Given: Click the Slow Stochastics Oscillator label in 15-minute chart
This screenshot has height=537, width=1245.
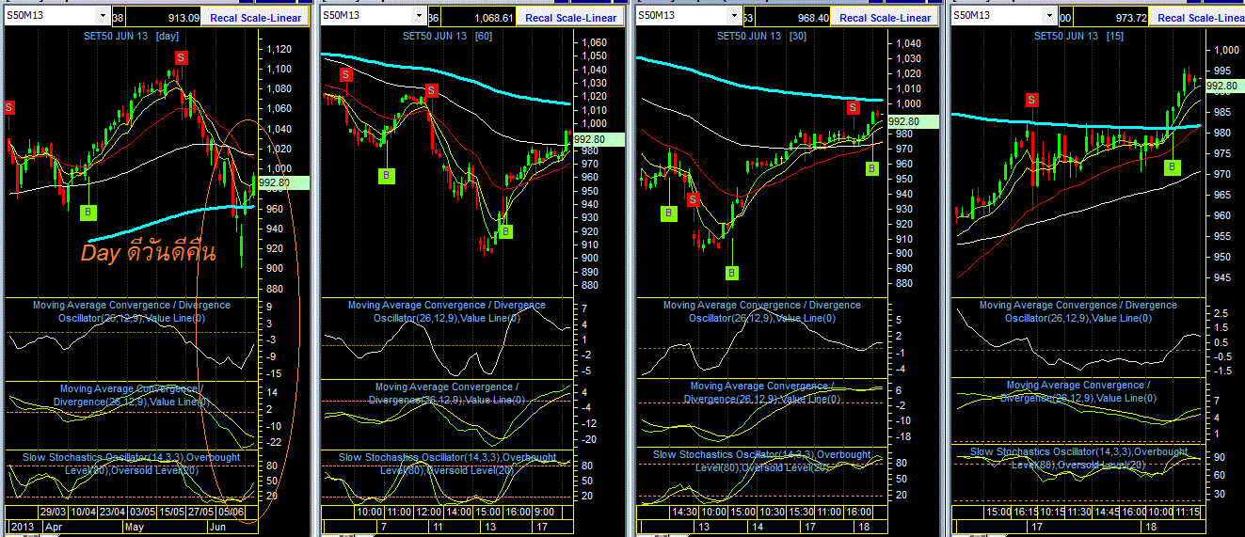Looking at the screenshot, I should [1077, 458].
